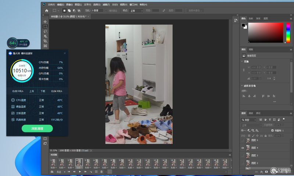Toggle layer filtering switch in Layers panel
Screen dimensions: 294x176
(284, 119)
